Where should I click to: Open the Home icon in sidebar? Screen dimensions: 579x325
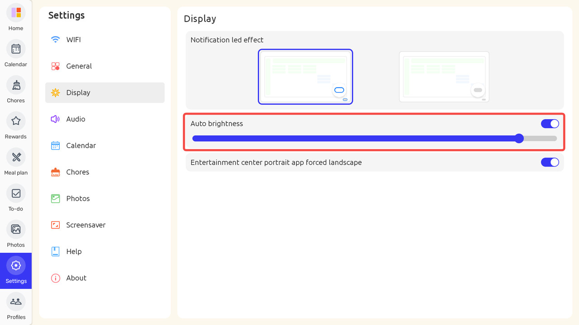tap(16, 13)
